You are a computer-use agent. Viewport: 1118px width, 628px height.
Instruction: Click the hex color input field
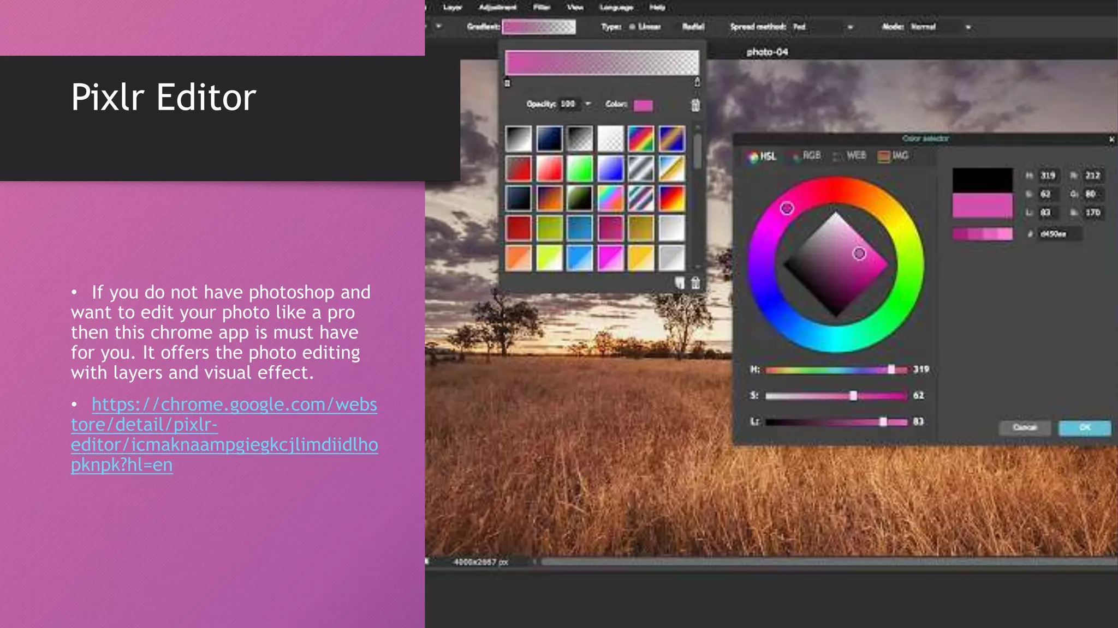click(1060, 234)
